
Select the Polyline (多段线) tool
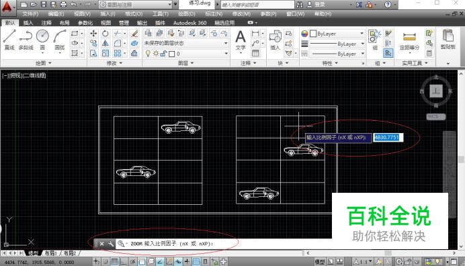tap(26, 39)
